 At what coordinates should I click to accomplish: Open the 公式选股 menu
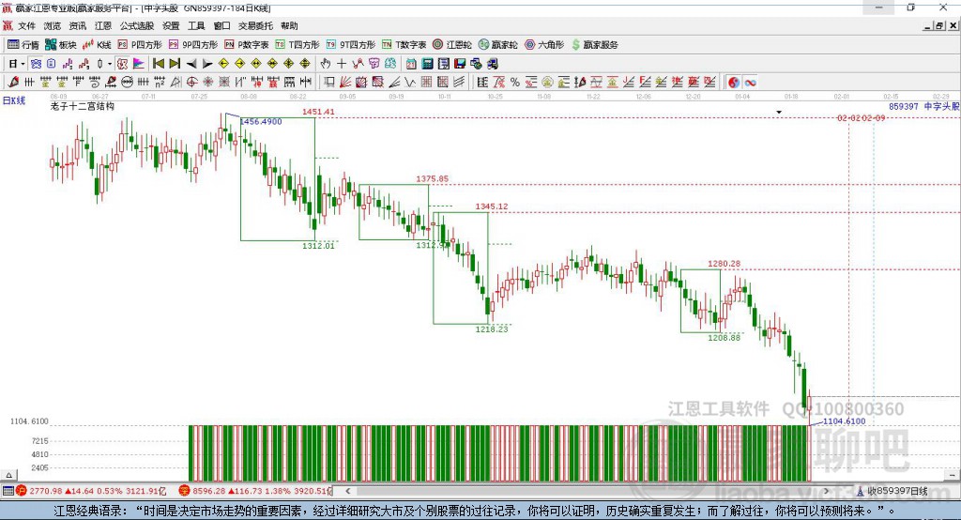[x=136, y=26]
